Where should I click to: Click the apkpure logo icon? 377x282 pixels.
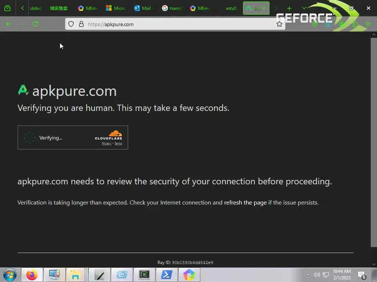pos(23,90)
